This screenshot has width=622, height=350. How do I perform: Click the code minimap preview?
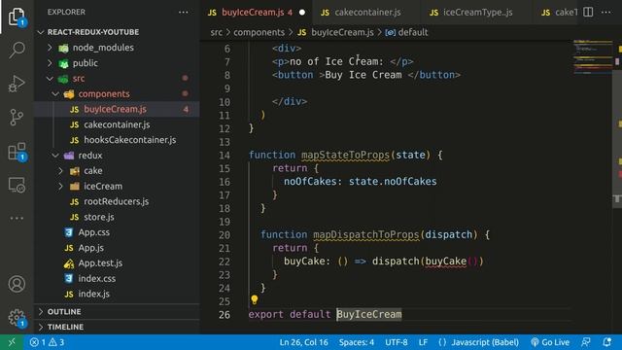point(593,57)
